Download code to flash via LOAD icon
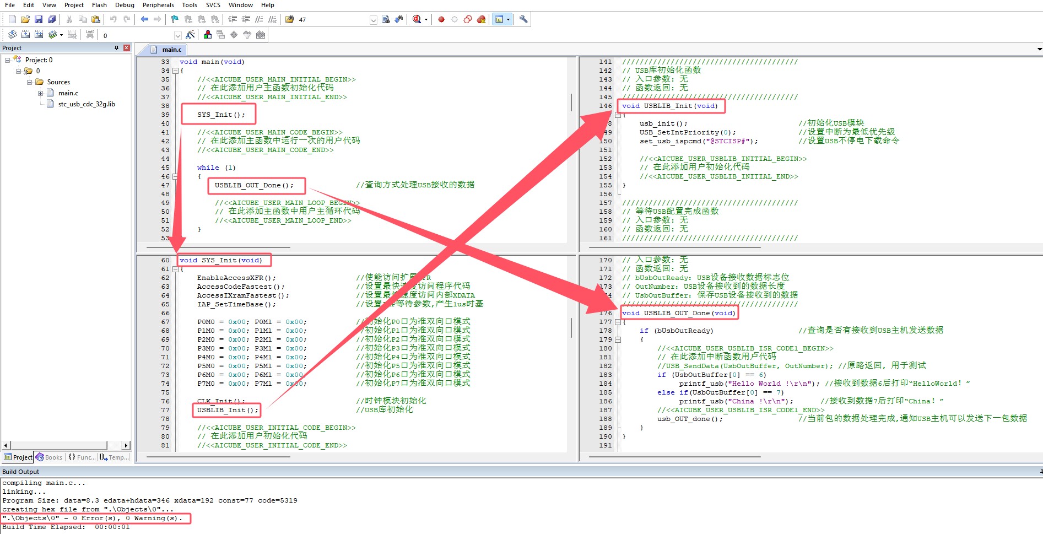This screenshot has width=1043, height=534. pyautogui.click(x=90, y=35)
